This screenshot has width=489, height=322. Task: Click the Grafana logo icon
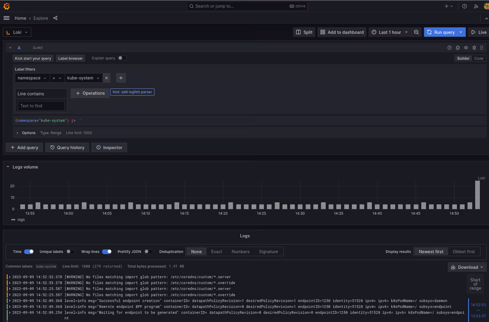click(6, 6)
